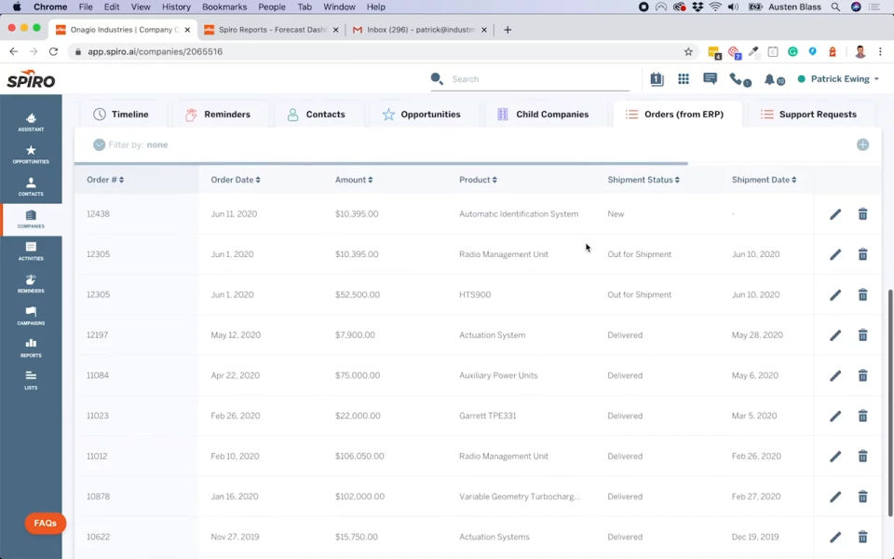The image size is (894, 559).
Task: Edit order 10878 Variable Geometry Turbocharger
Action: 835,497
